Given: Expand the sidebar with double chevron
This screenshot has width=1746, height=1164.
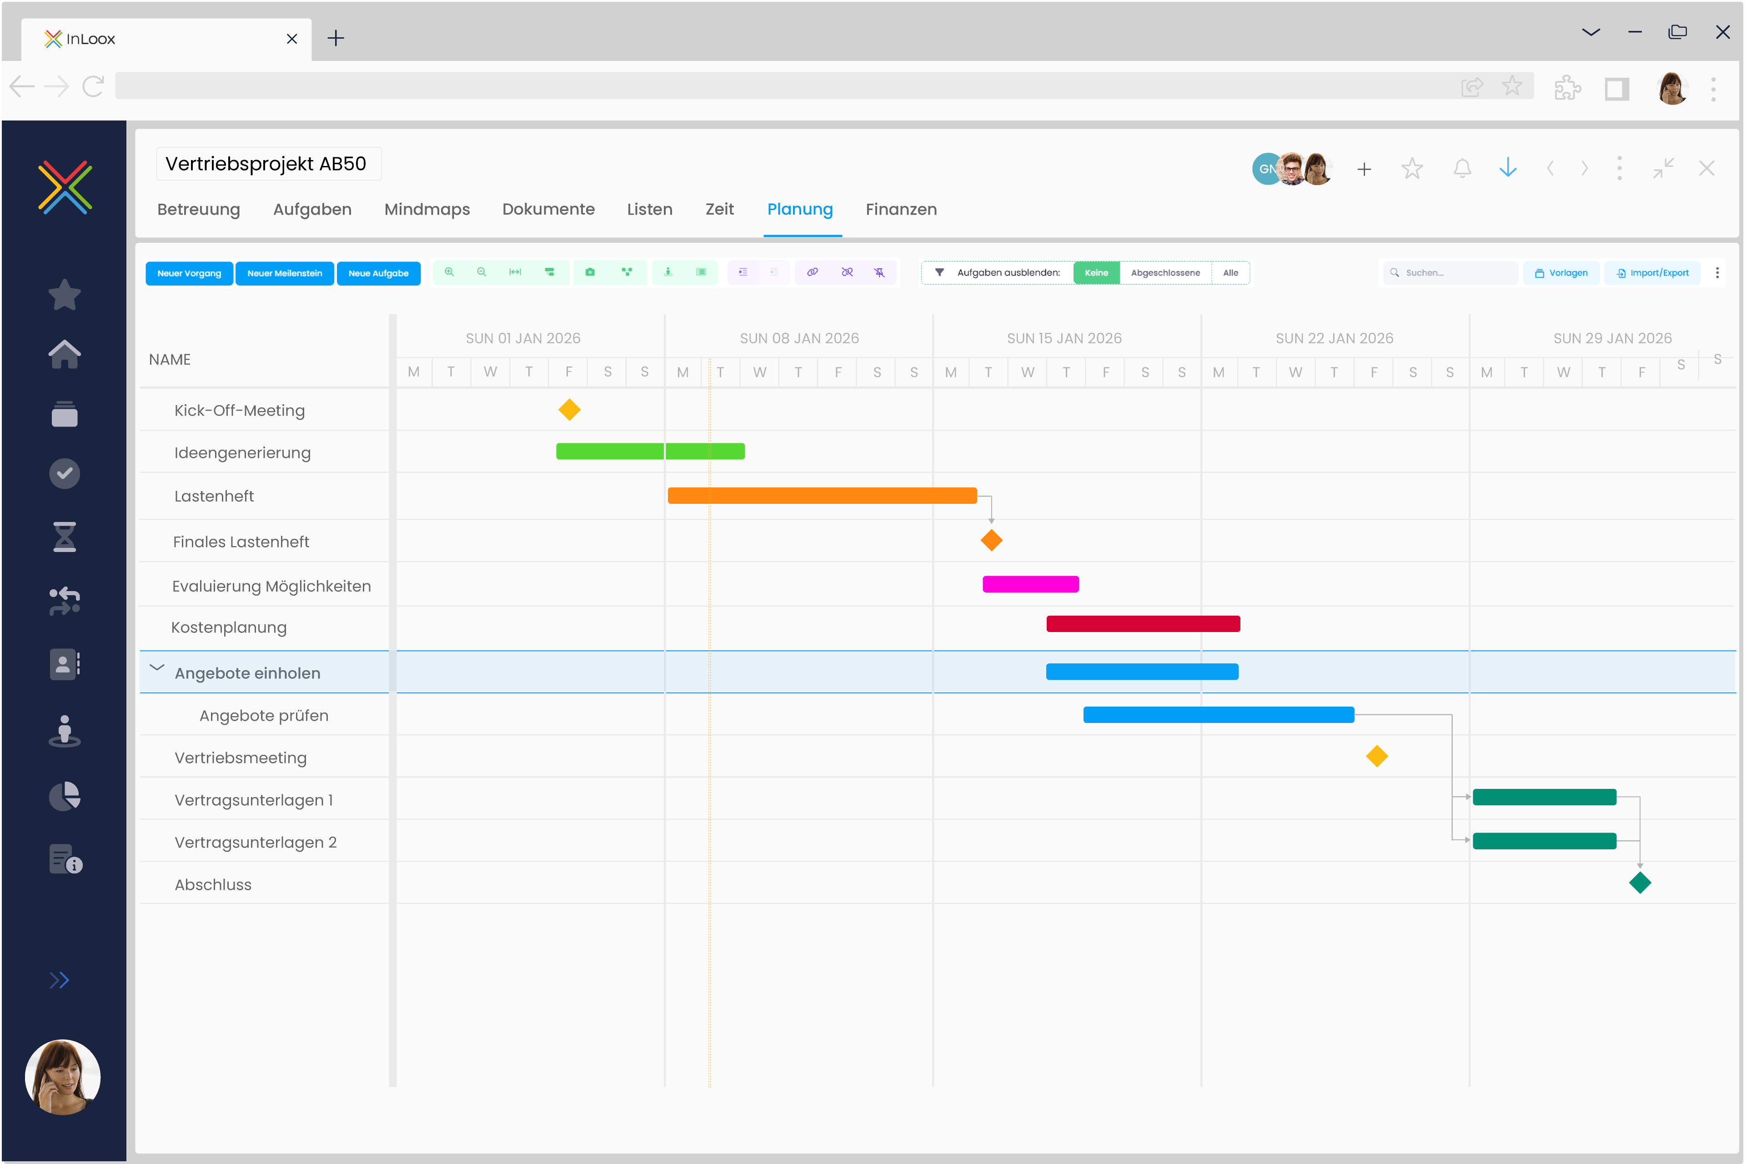Looking at the screenshot, I should 60,981.
